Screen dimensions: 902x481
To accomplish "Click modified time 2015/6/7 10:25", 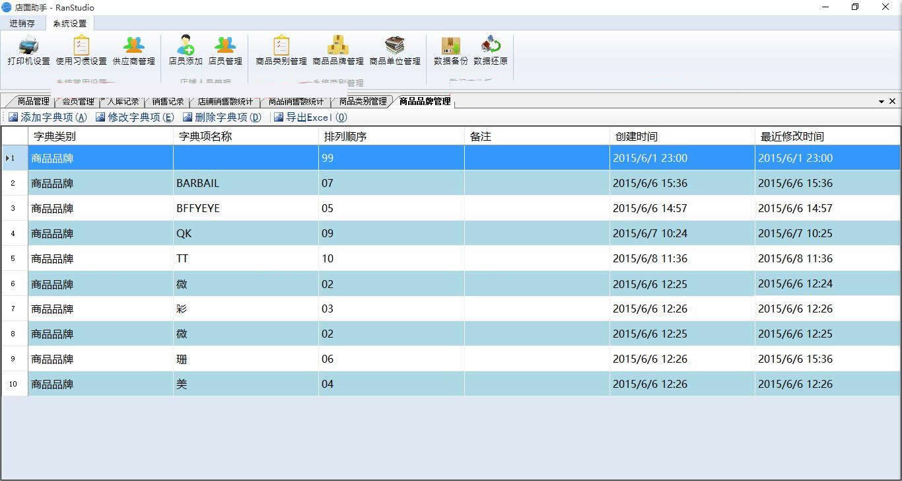I will pyautogui.click(x=827, y=233).
